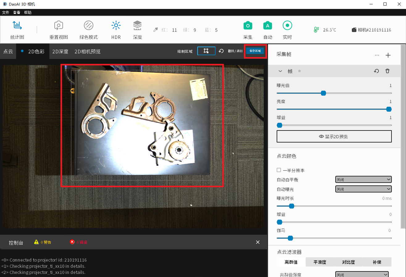Enable the HDR tool
This screenshot has height=277, width=406.
(x=116, y=30)
